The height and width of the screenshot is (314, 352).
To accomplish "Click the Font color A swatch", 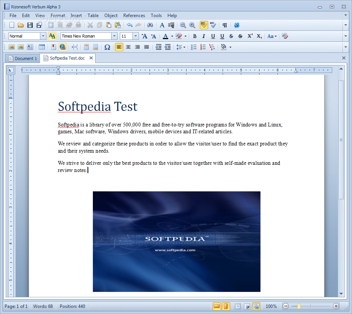I will tap(166, 36).
